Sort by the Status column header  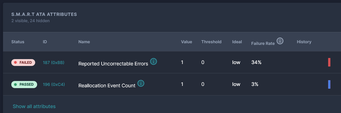pyautogui.click(x=18, y=42)
